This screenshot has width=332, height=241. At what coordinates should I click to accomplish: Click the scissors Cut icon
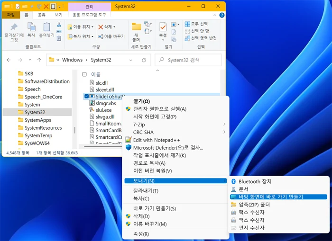59,24
